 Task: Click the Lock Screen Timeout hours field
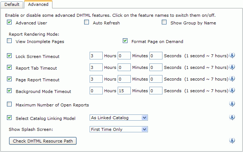(96, 56)
